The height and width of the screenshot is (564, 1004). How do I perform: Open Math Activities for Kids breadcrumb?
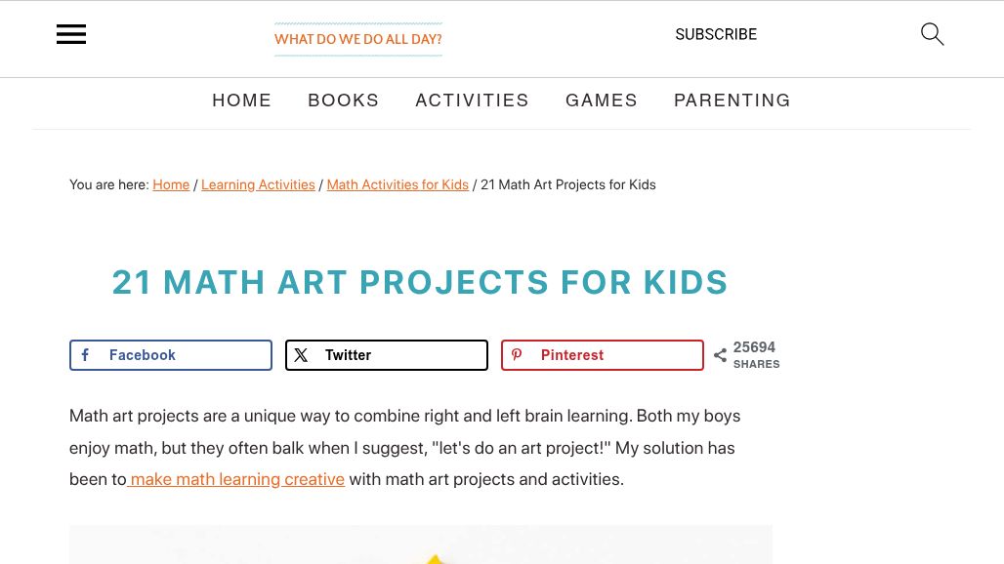click(x=397, y=184)
